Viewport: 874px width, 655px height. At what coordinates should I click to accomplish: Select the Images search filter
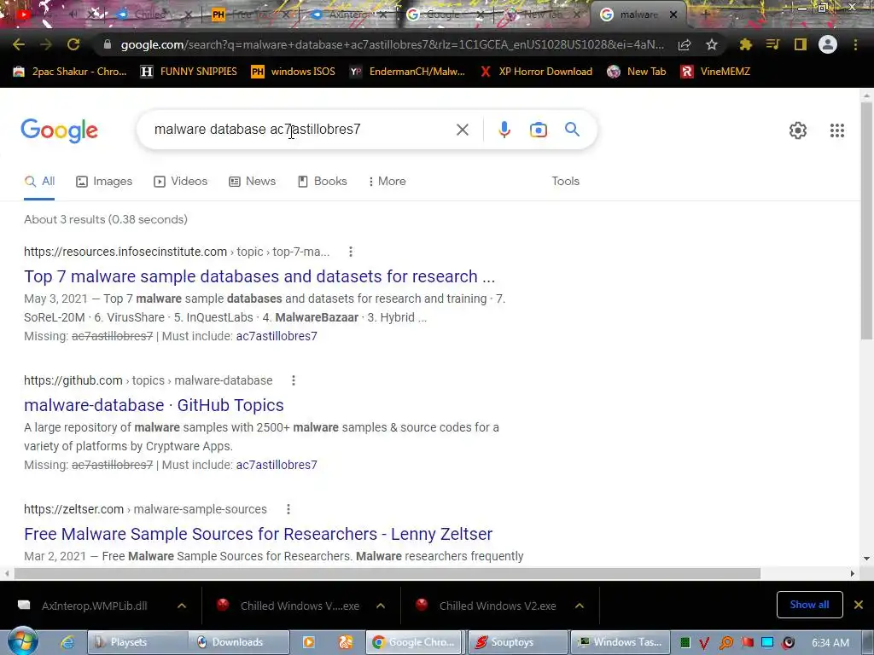104,181
